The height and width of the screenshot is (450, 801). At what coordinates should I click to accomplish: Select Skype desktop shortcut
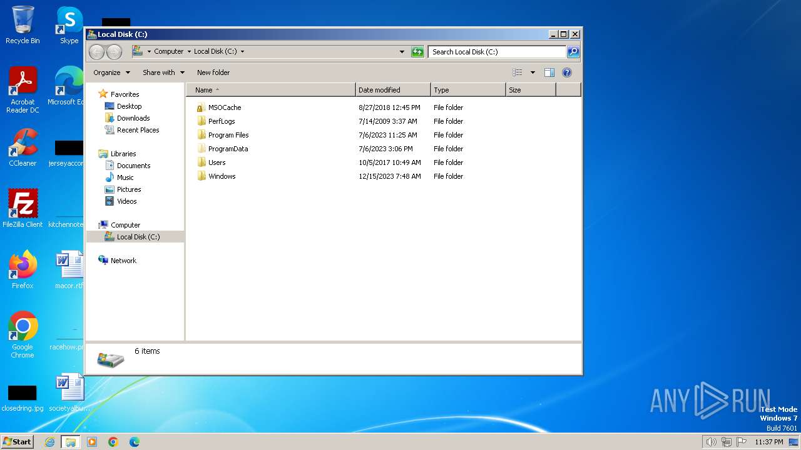pyautogui.click(x=69, y=25)
